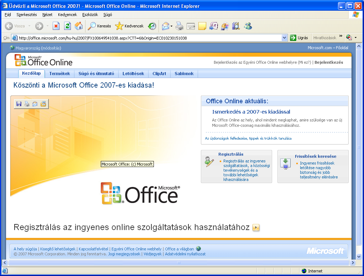This screenshot has width=364, height=276.
Task: Click the IE icon in the title bar
Action: click(5, 6)
